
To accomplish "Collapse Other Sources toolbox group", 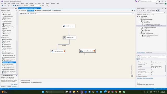I will point(2,38).
